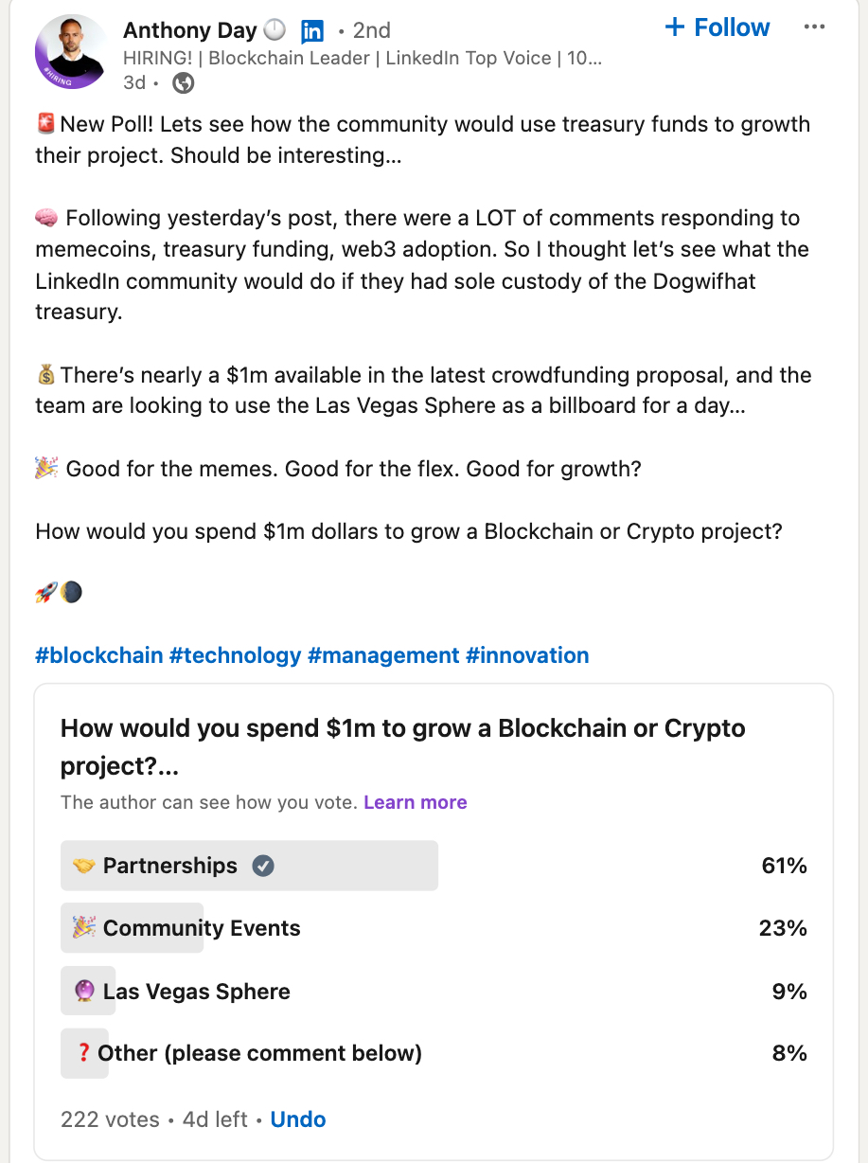Open Anthony Day's profile name link
Screen dimensions: 868x1163
click(x=189, y=31)
